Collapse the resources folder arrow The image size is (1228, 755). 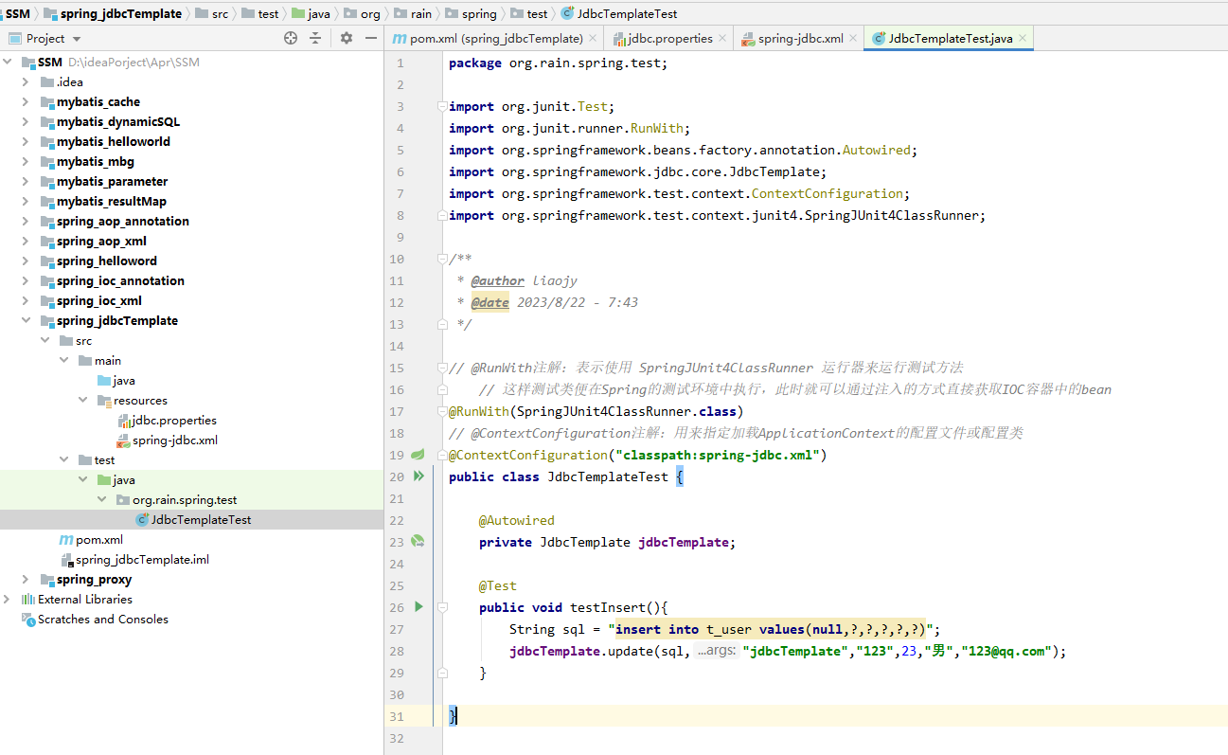(x=83, y=400)
